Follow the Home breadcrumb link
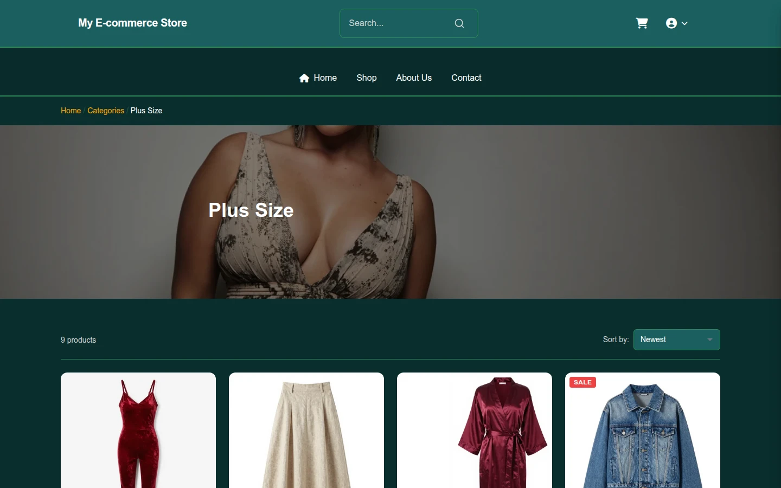The image size is (781, 488). tap(71, 111)
